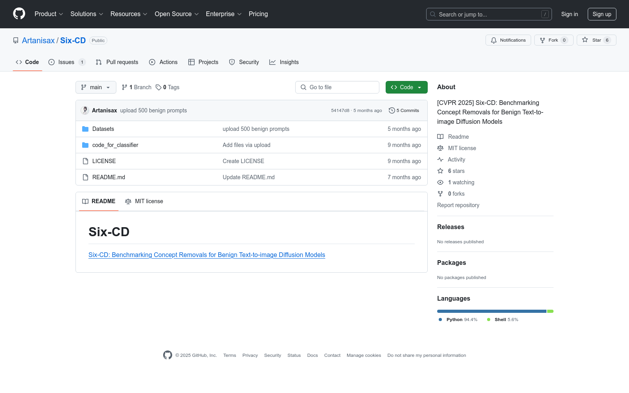Click the Artanisax avatar in commit row
The height and width of the screenshot is (393, 629).
tap(85, 110)
